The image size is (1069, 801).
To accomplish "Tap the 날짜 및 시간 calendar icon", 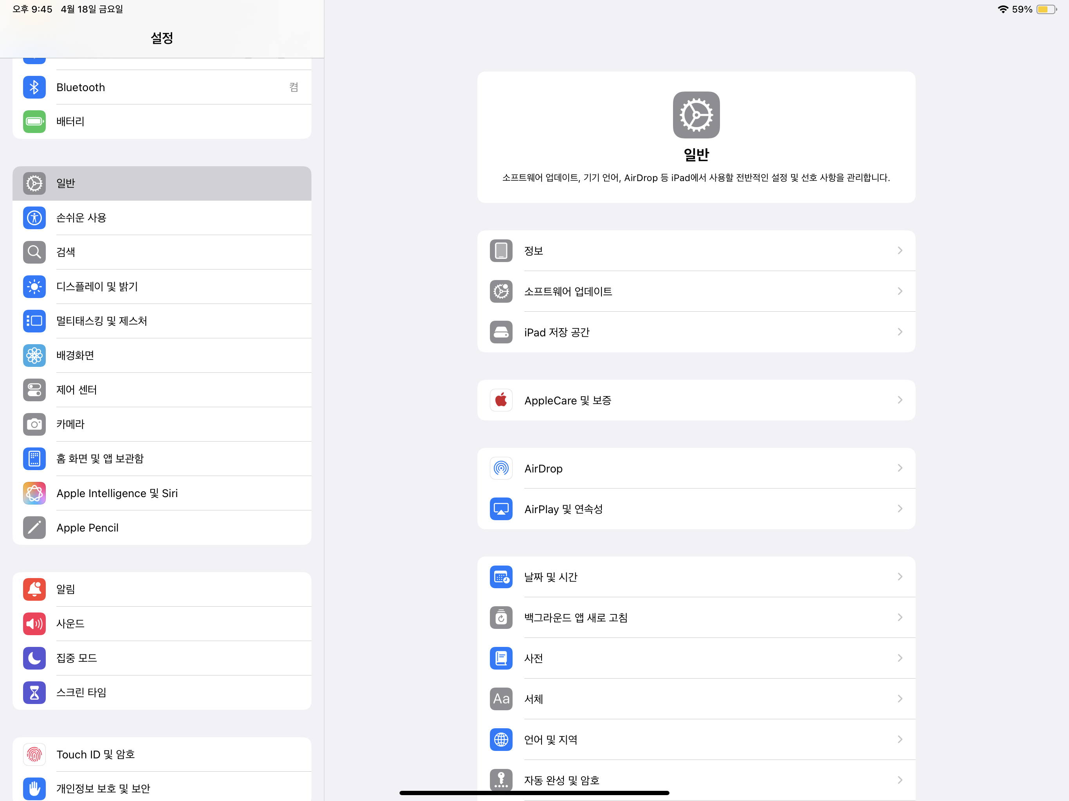I will 501,577.
